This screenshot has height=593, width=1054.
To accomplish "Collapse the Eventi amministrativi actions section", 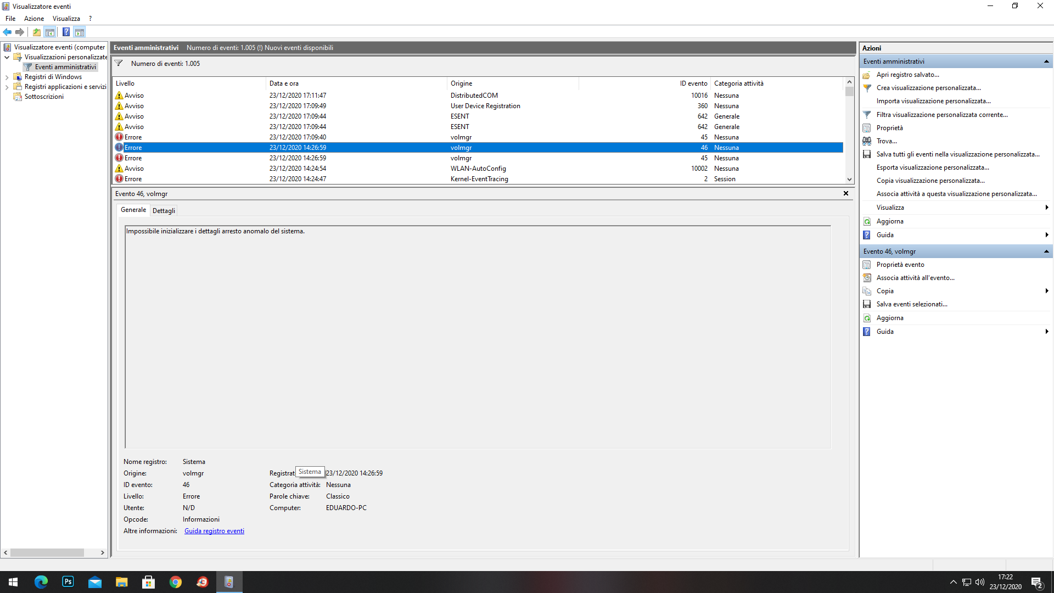I will pos(1046,61).
